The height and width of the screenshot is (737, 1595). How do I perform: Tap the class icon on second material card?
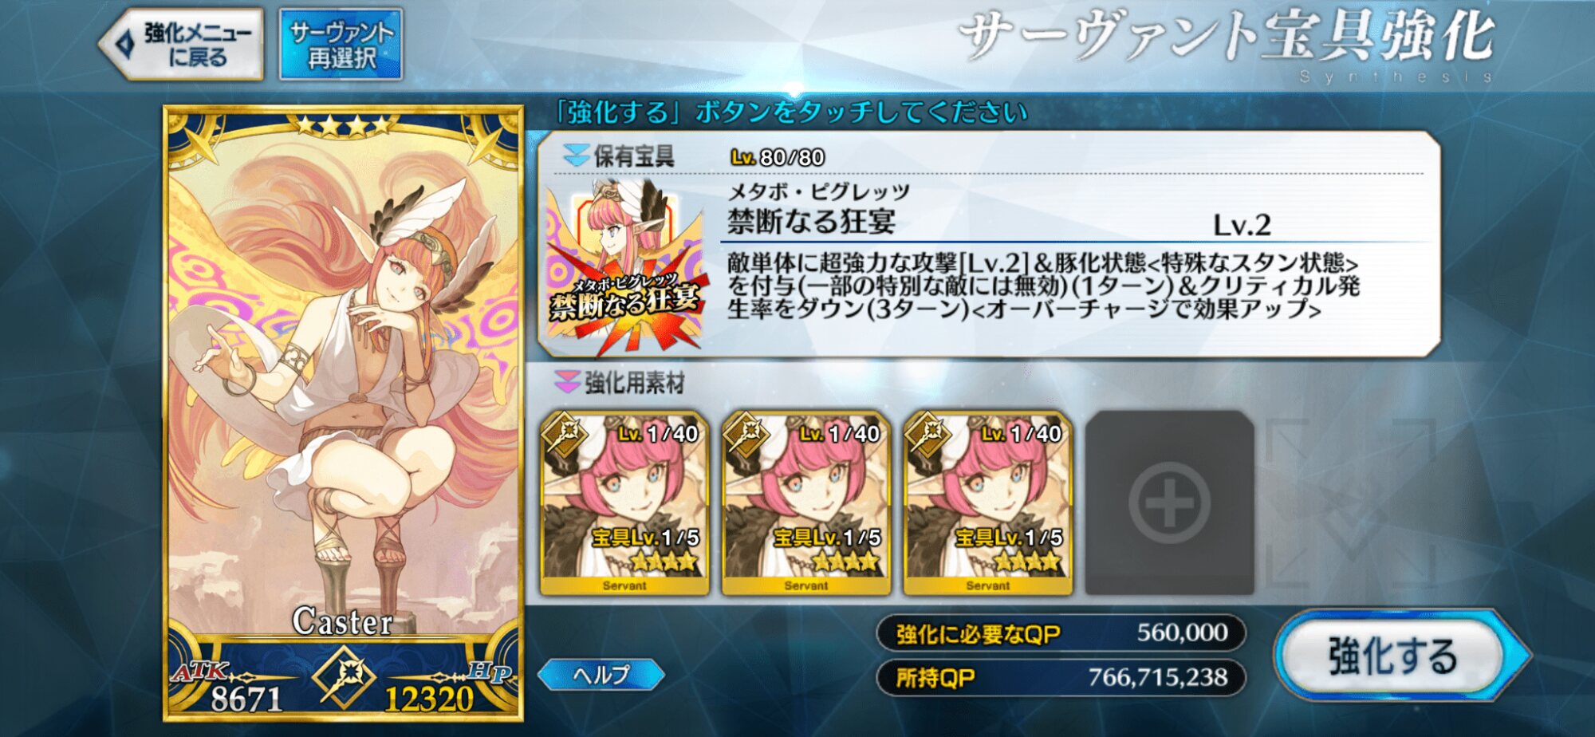click(x=746, y=436)
